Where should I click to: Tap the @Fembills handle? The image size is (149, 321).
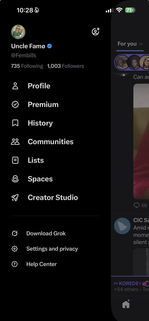tap(24, 55)
